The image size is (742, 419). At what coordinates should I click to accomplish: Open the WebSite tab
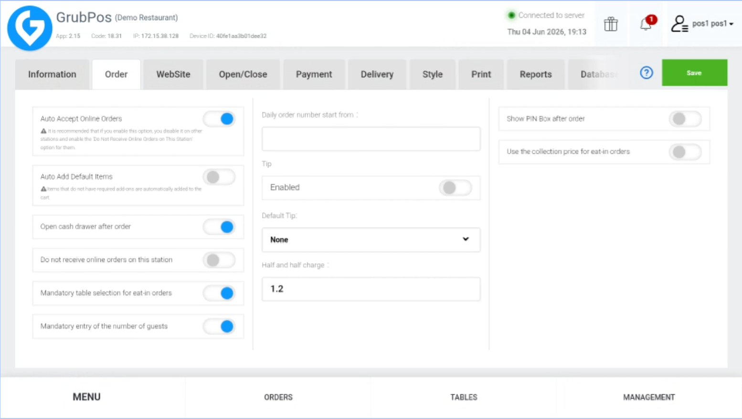click(173, 75)
